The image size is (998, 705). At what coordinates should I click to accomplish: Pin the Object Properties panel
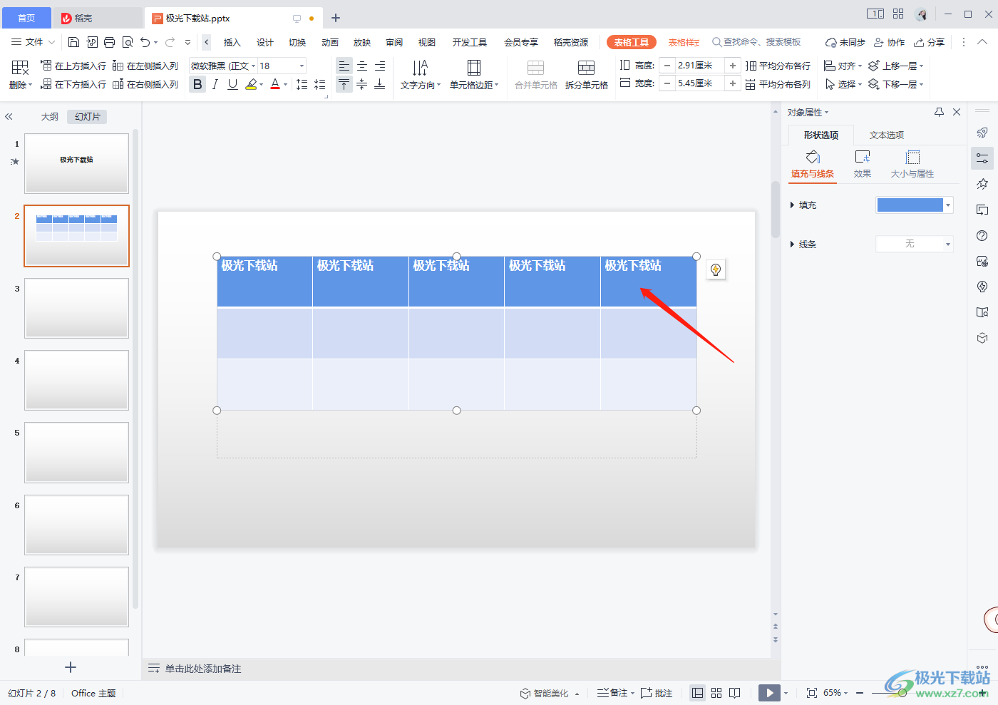[x=939, y=112]
